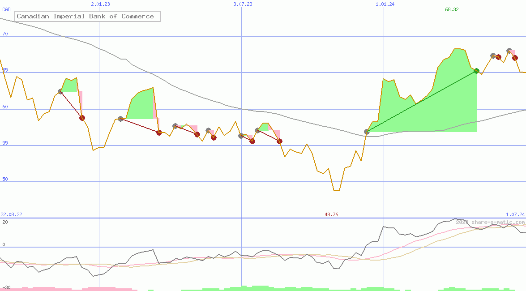Screen dimensions: 526x291
Task: Click the last gray buy marker near 68
Action: click(x=509, y=51)
